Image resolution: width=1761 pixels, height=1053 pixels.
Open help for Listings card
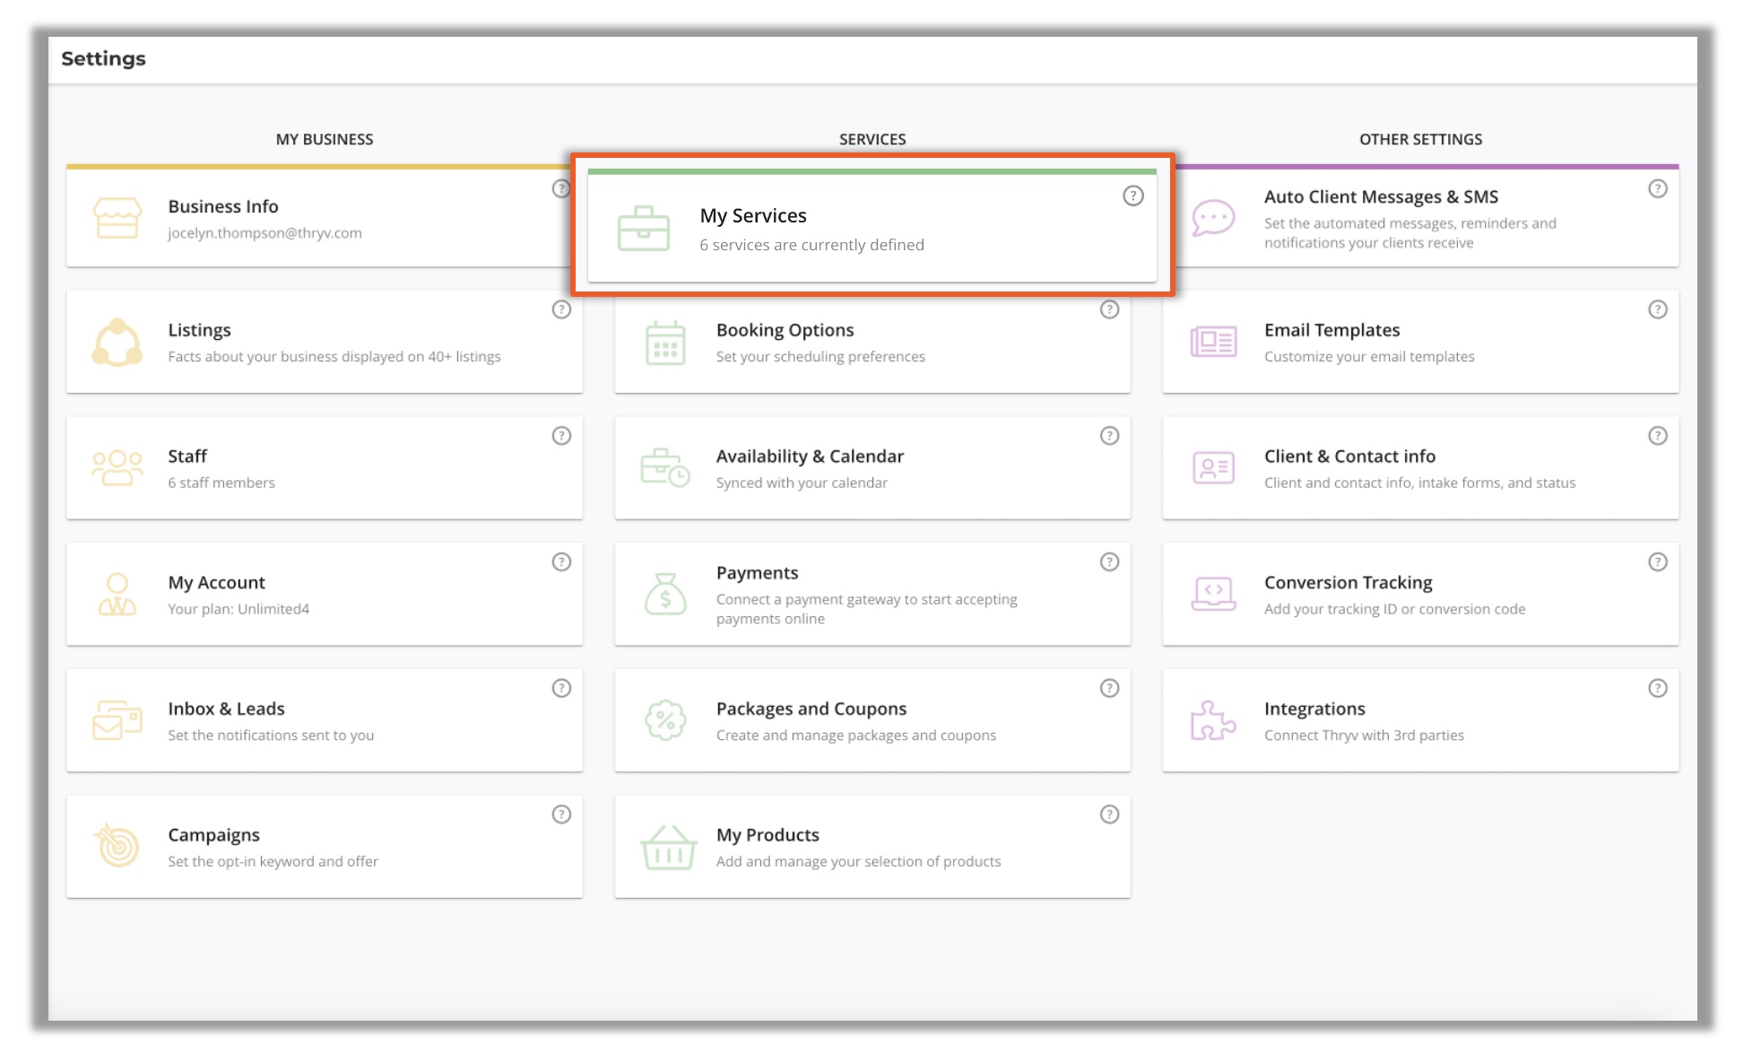click(x=561, y=309)
